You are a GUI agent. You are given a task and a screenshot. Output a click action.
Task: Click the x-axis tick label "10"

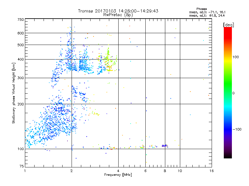180,171
